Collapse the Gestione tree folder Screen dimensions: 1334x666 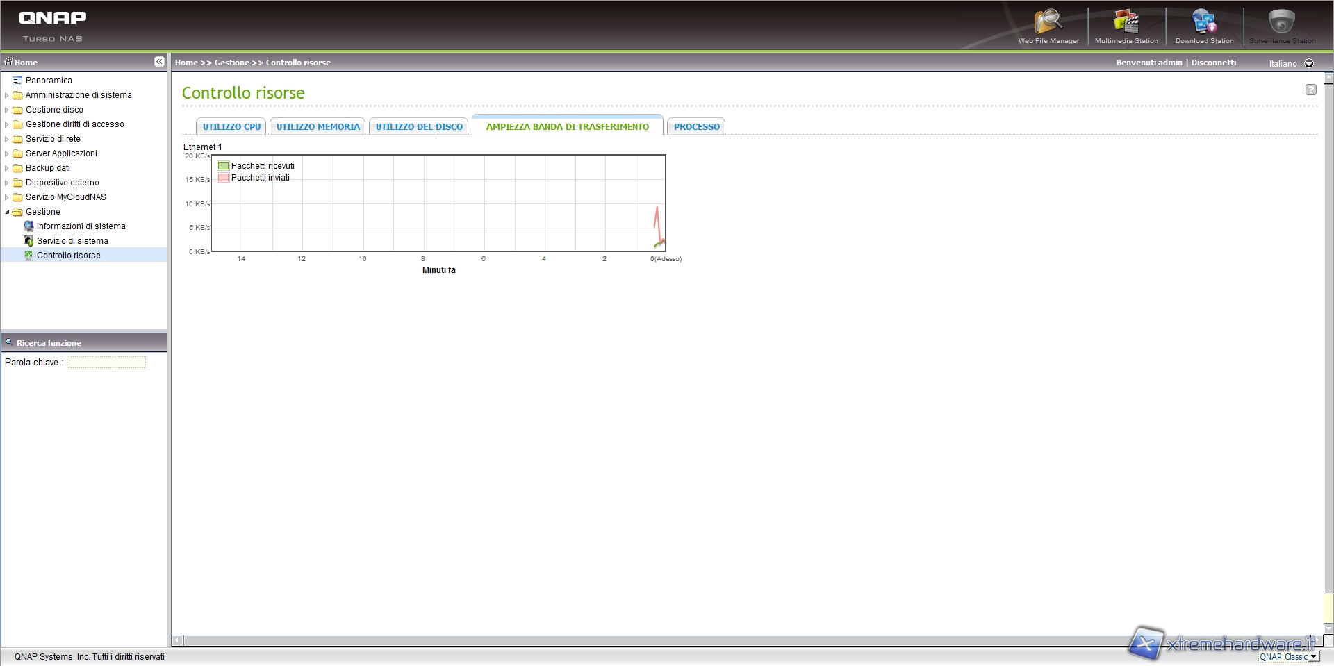[x=7, y=212]
